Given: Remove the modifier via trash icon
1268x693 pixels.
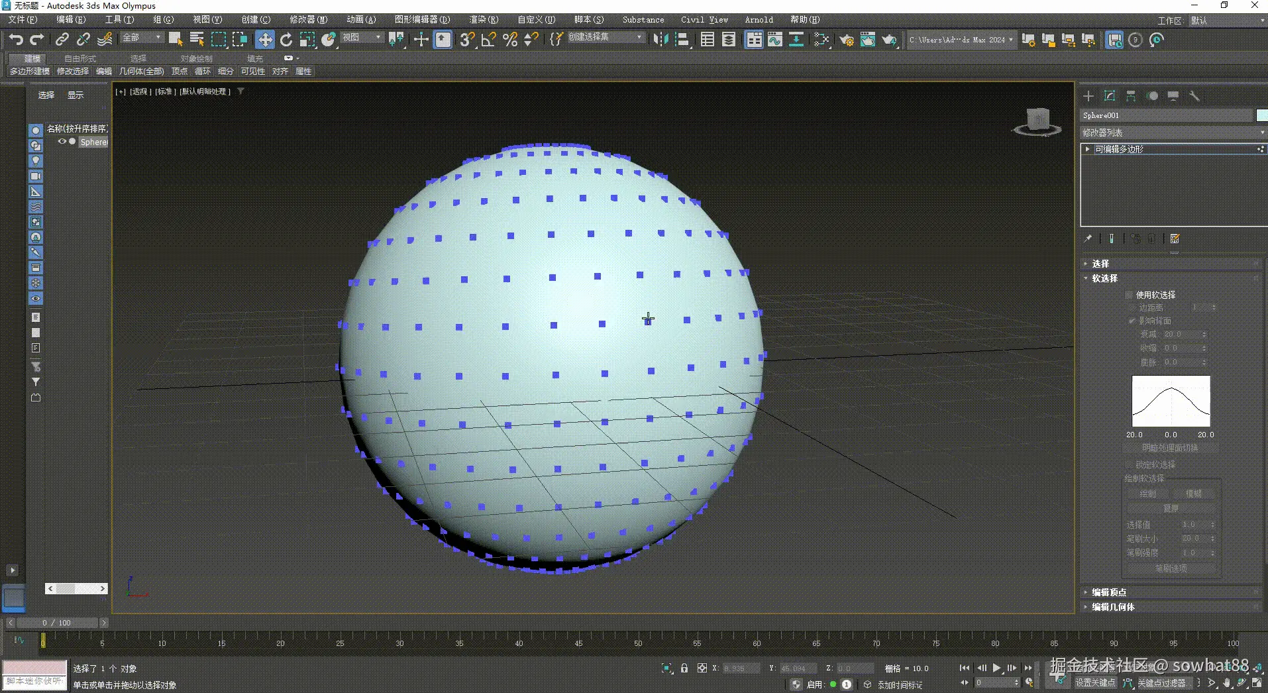Looking at the screenshot, I should tap(1151, 239).
